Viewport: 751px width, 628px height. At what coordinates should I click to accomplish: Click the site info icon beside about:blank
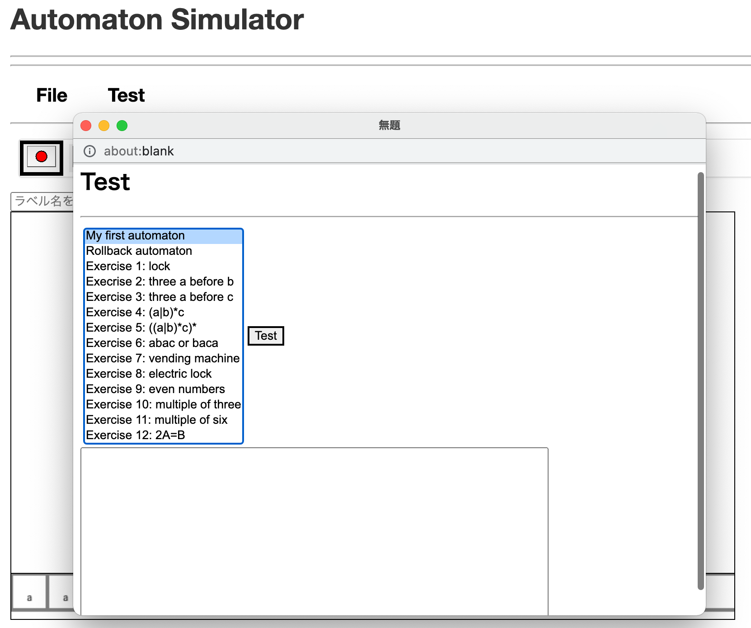(x=90, y=151)
